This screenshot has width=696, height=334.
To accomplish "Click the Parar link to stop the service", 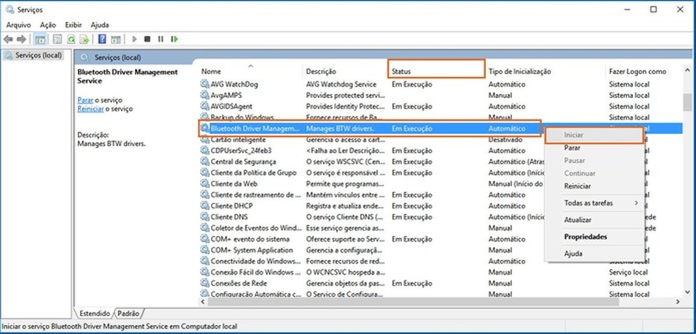I will (x=85, y=100).
